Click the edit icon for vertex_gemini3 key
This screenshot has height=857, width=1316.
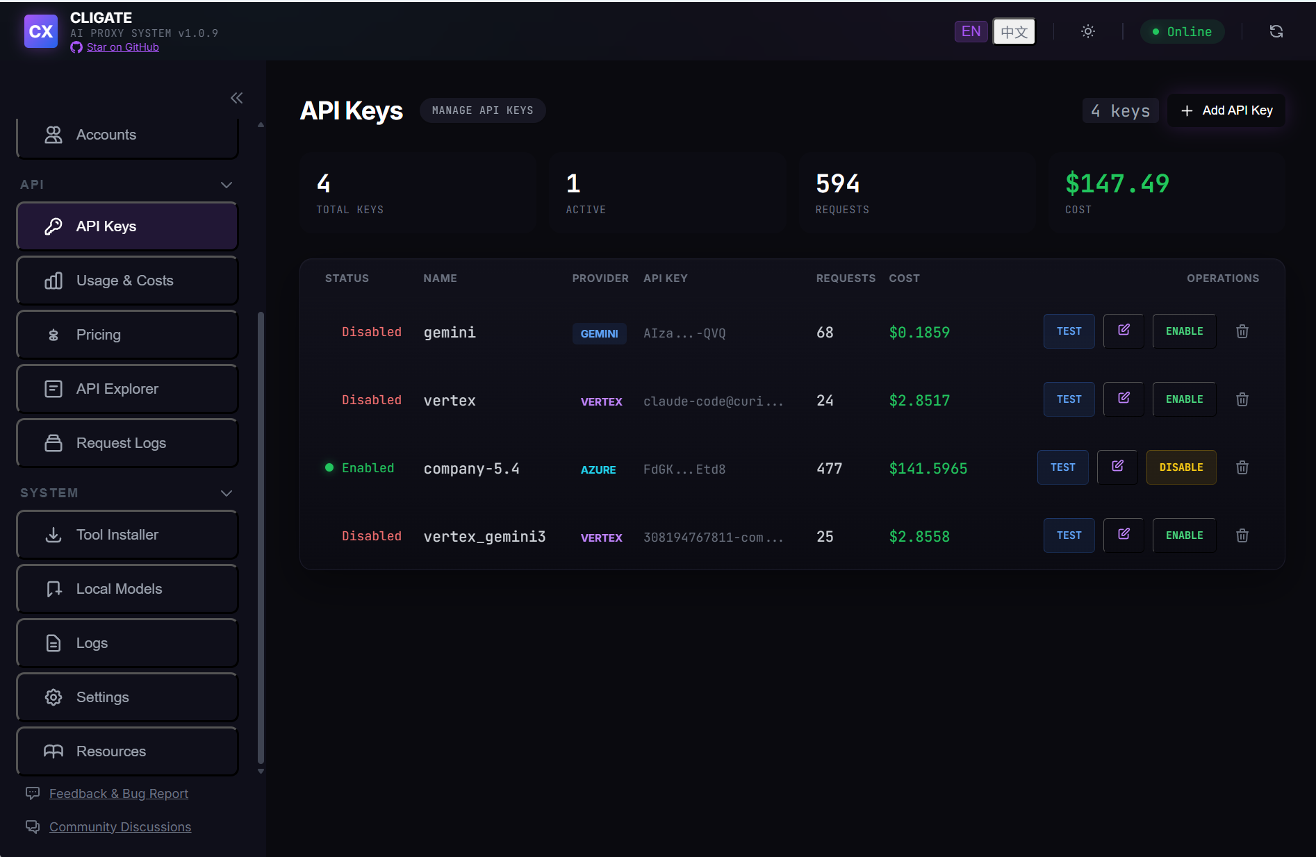pyautogui.click(x=1124, y=535)
